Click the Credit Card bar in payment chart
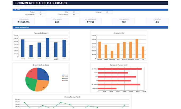This screenshot has height=109, width=181. coord(107,88)
